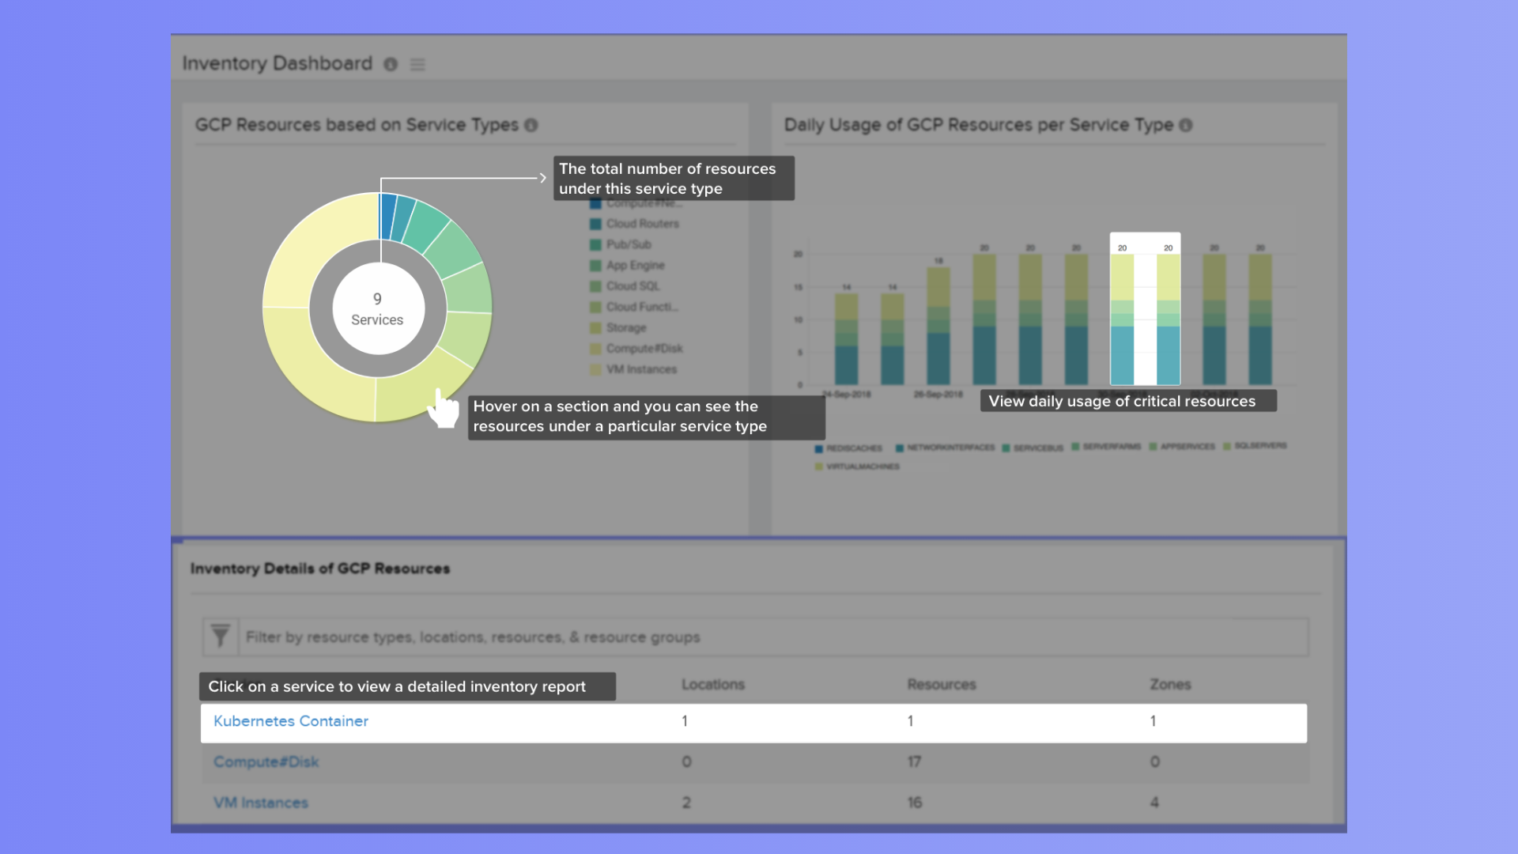Click the 24-Sep-2018 stacked bar
This screenshot has height=854, width=1518.
coord(846,340)
